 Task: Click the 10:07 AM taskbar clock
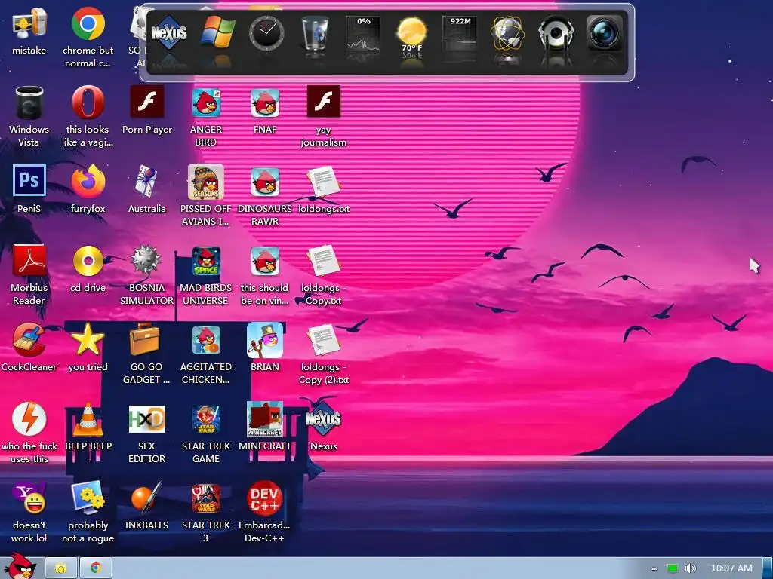pyautogui.click(x=731, y=568)
